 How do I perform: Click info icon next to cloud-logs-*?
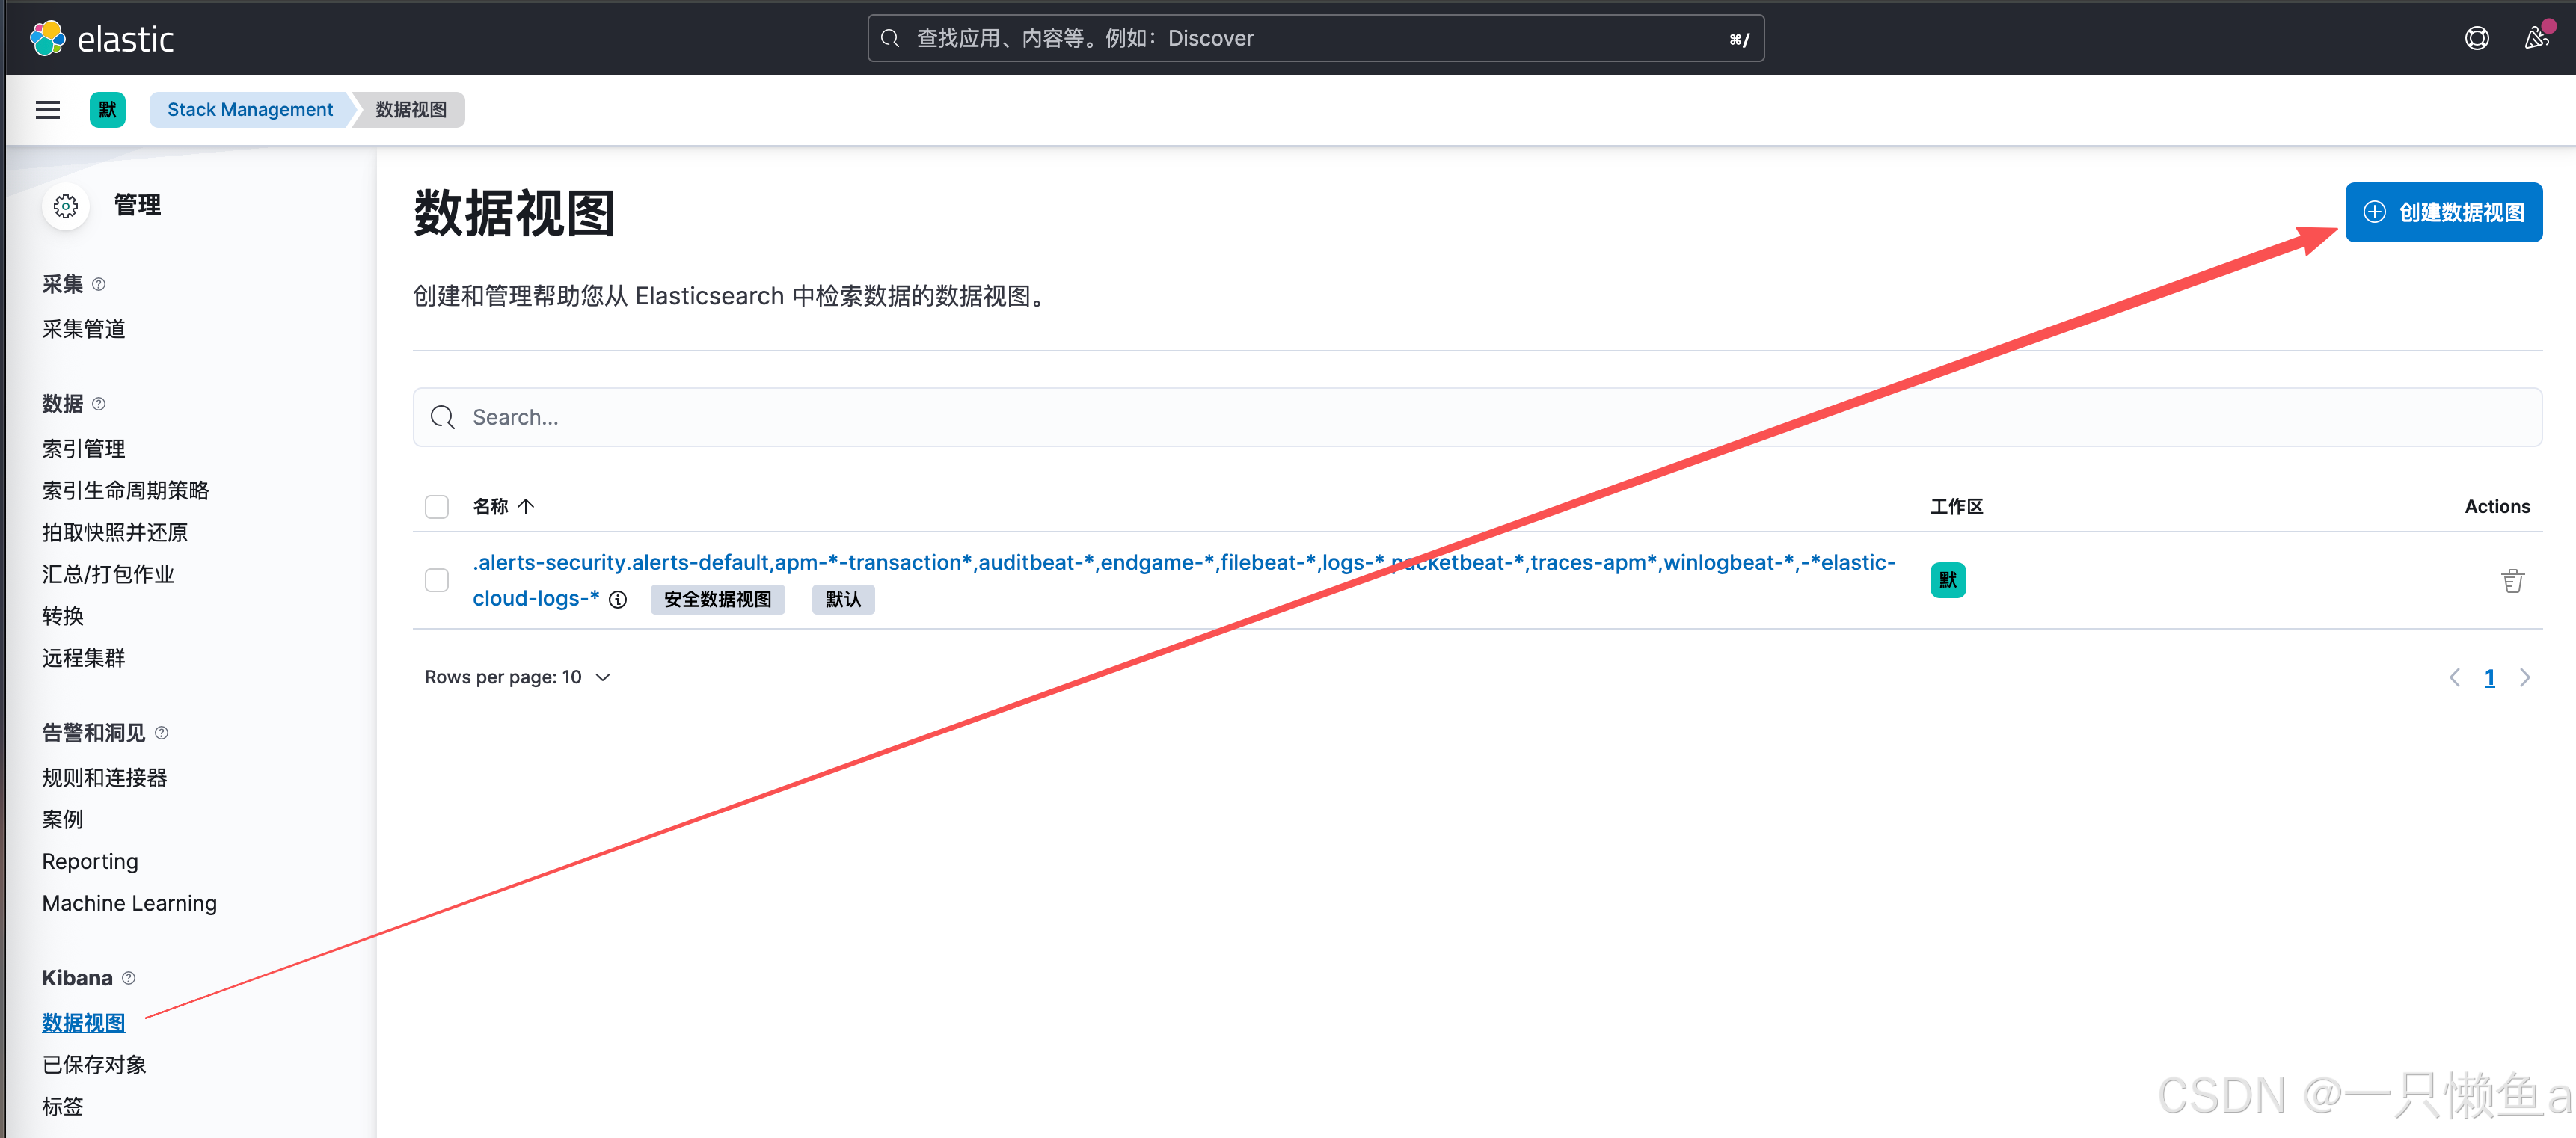point(618,600)
